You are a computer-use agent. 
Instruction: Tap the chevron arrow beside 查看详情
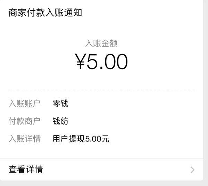click(192, 170)
